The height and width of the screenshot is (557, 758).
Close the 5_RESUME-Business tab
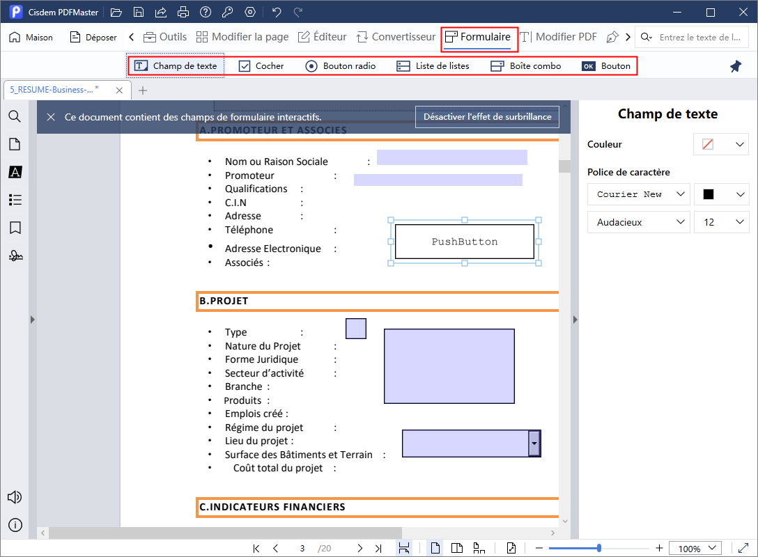pos(119,91)
